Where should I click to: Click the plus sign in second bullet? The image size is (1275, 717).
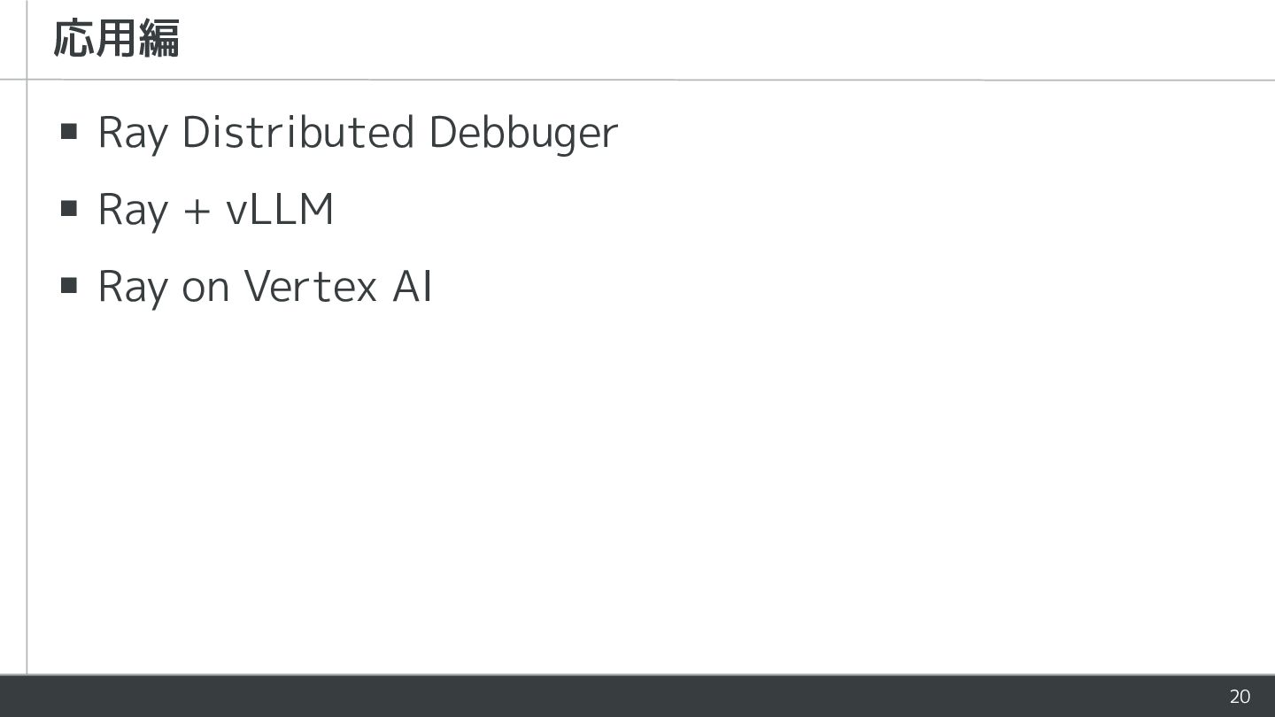197,212
